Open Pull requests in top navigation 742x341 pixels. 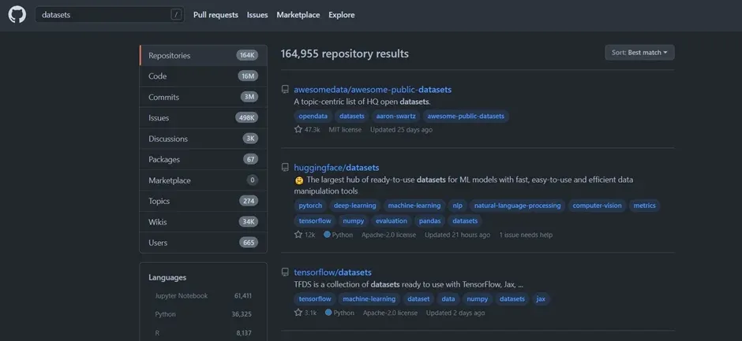(x=215, y=15)
